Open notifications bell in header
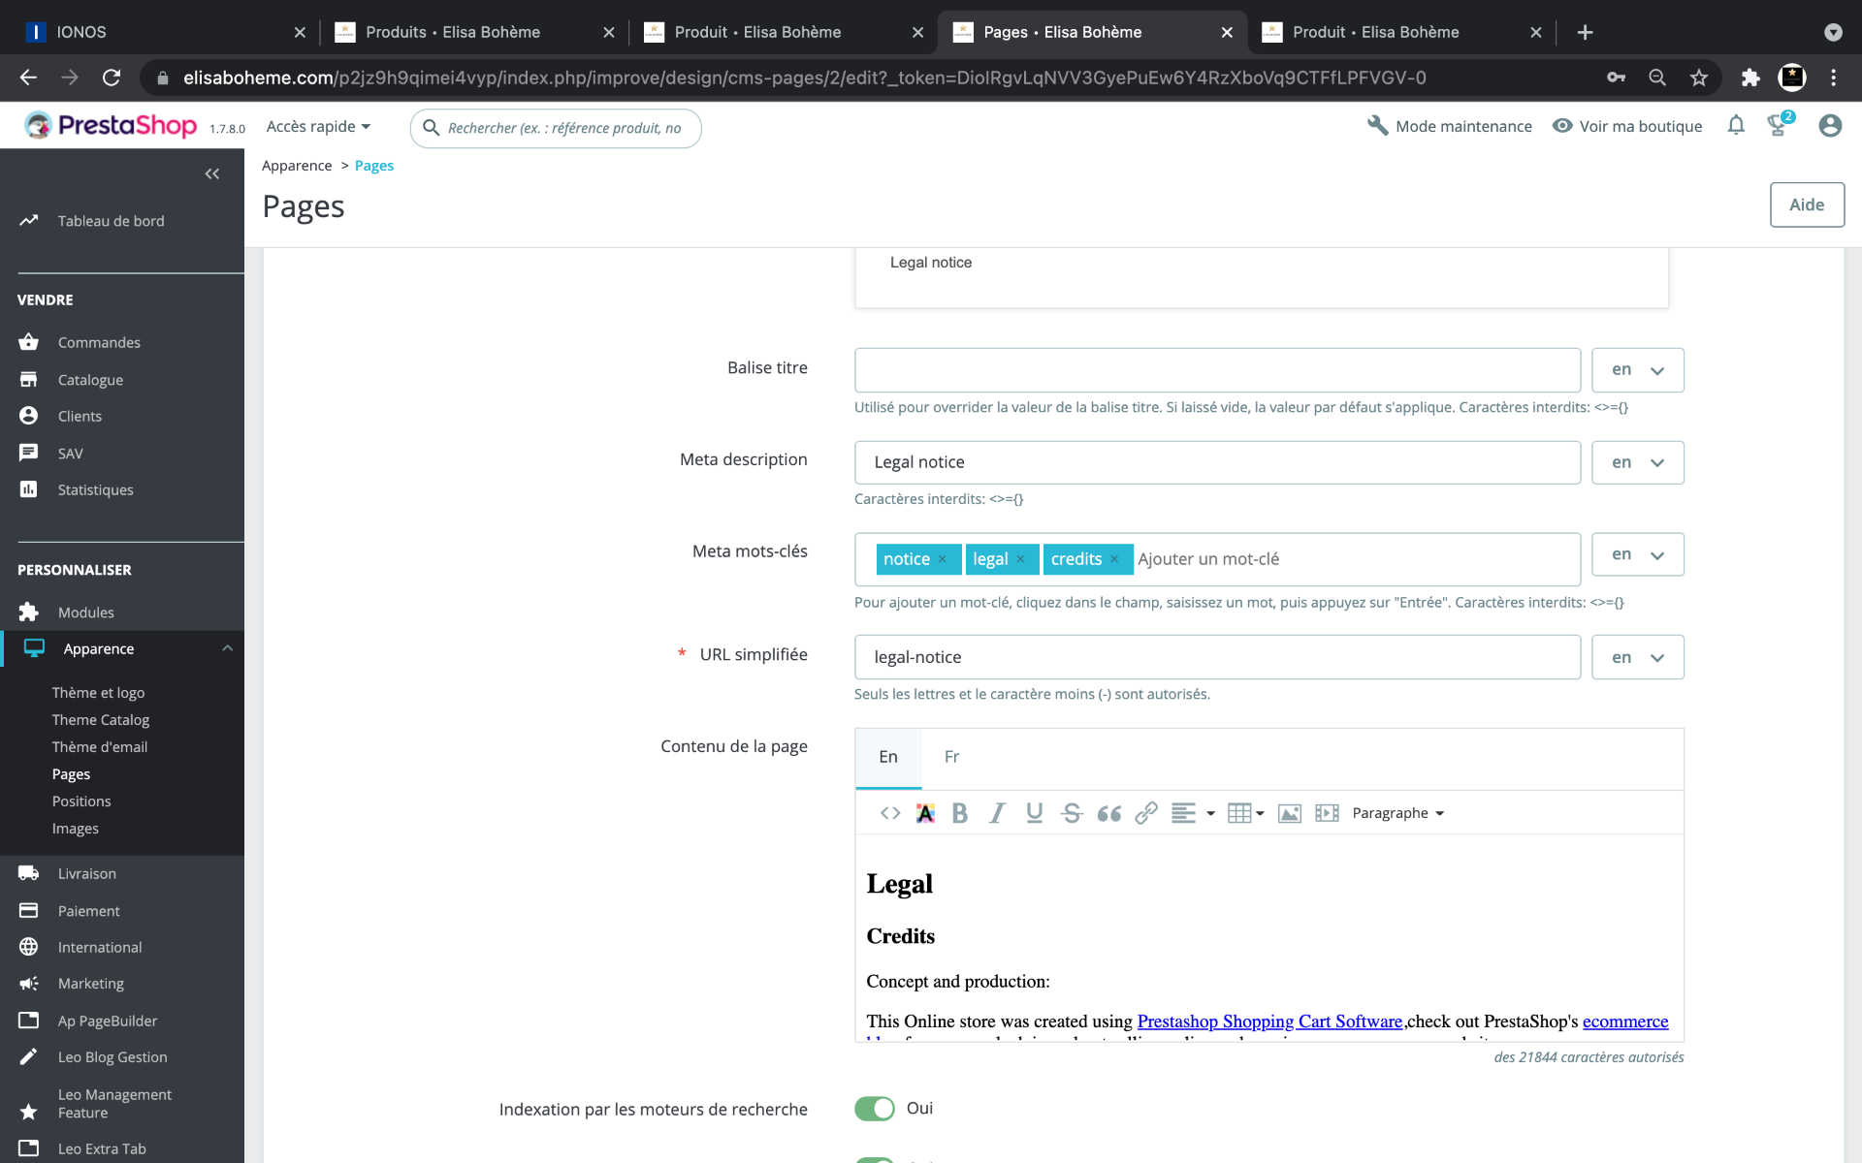Viewport: 1862px width, 1163px height. point(1736,126)
